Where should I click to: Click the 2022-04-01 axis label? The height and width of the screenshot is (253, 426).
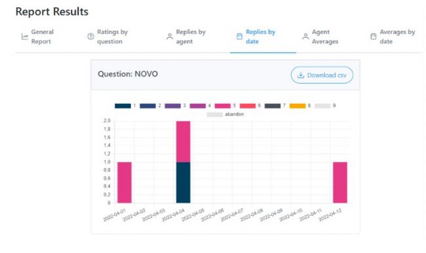[115, 215]
